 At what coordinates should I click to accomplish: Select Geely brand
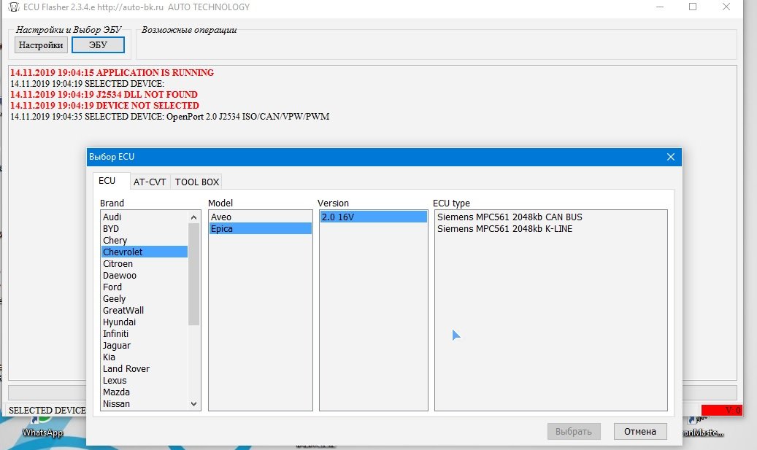pos(145,298)
